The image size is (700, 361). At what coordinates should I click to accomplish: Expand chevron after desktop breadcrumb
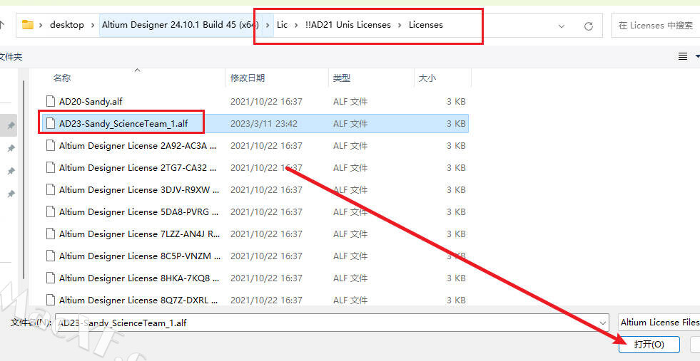point(93,26)
